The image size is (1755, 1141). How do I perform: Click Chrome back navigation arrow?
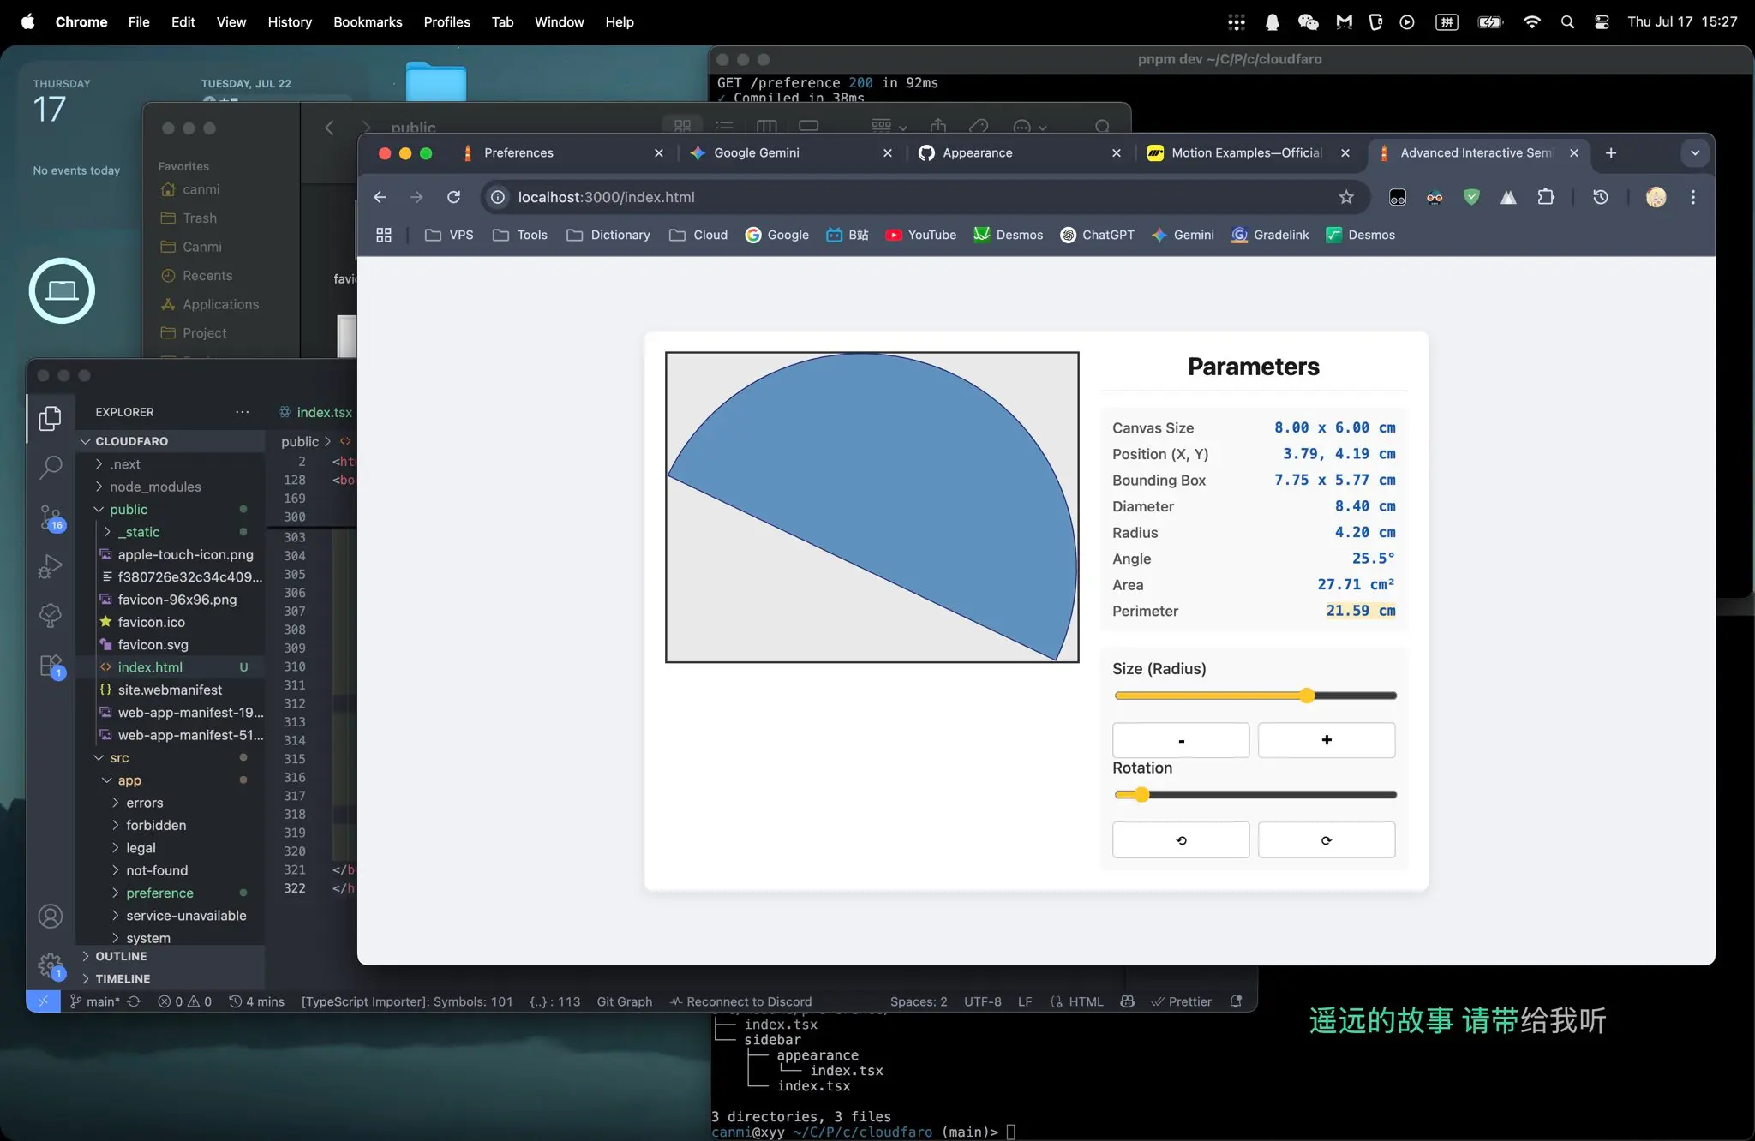coord(380,197)
